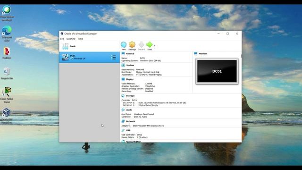Click the Audio speaker icon
This screenshot has height=170, width=302.
(123, 110)
